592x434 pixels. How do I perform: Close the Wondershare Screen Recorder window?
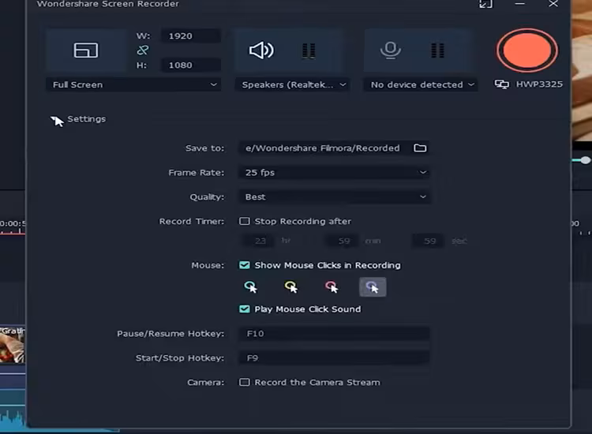(553, 4)
